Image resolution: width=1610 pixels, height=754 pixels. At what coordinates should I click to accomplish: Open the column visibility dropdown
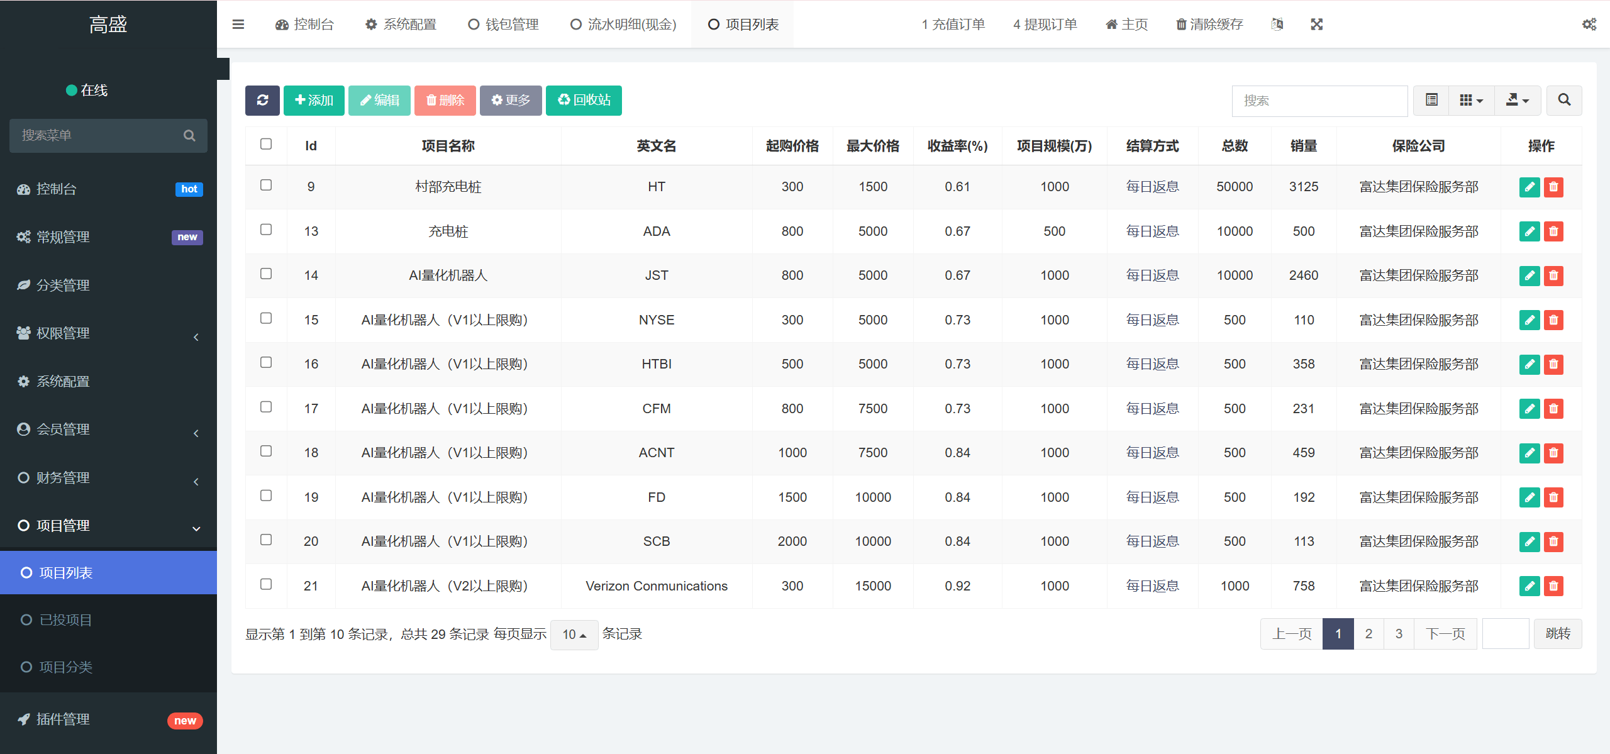coord(1470,100)
